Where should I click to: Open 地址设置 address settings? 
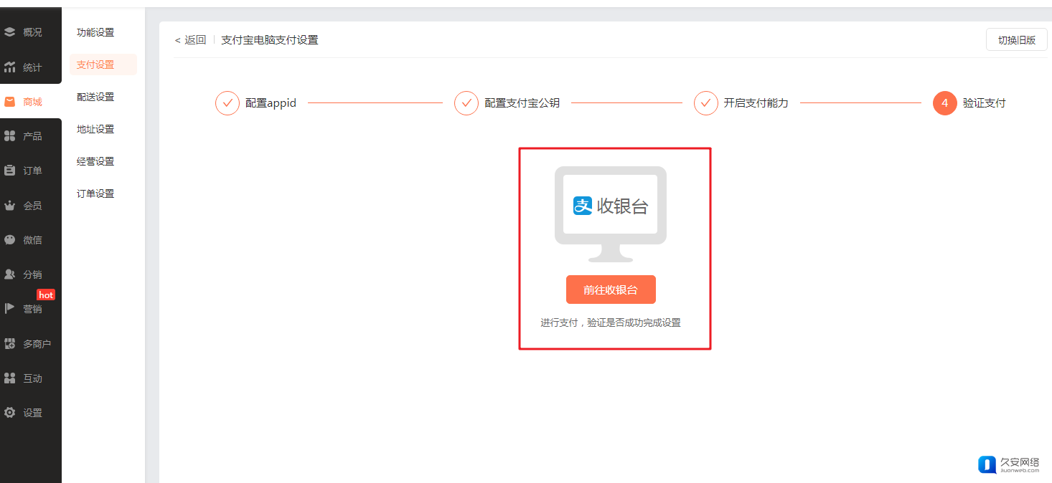tap(95, 129)
